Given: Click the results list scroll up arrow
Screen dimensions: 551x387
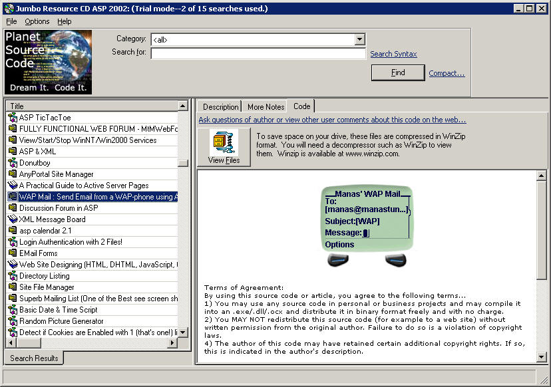Looking at the screenshot, I should (183, 106).
